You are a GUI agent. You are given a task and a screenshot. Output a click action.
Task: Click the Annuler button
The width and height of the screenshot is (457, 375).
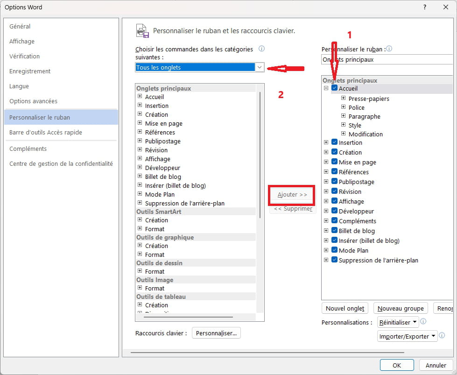436,365
